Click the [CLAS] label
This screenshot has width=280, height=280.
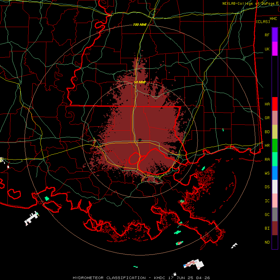(263, 21)
